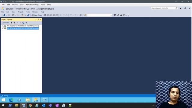
Task: Open the Database Engine Query icon
Action: [x=45, y=15]
